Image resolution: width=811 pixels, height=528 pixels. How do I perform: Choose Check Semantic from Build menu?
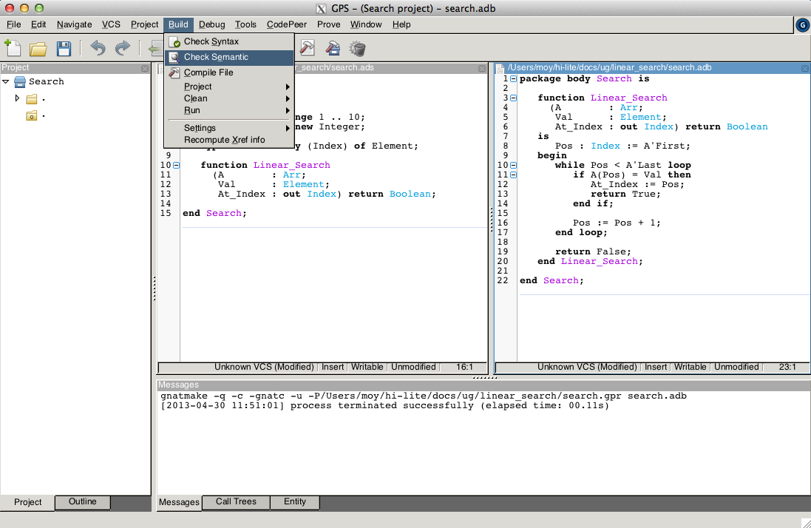coord(229,57)
